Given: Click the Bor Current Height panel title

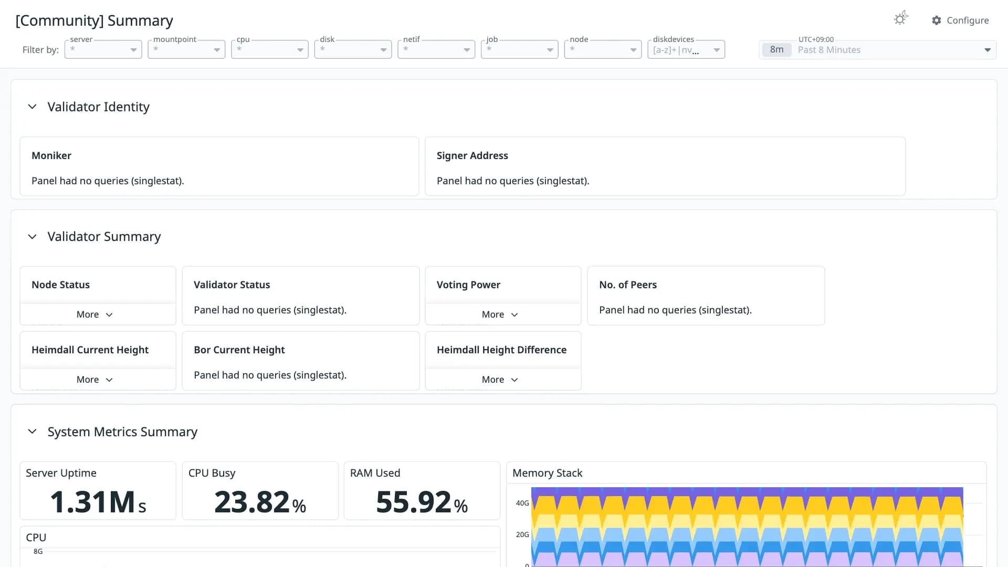Looking at the screenshot, I should tap(239, 350).
